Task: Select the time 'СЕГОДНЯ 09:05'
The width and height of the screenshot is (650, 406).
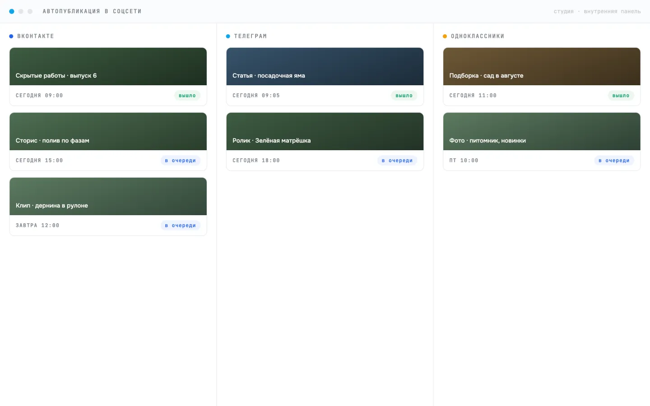Action: pos(256,96)
